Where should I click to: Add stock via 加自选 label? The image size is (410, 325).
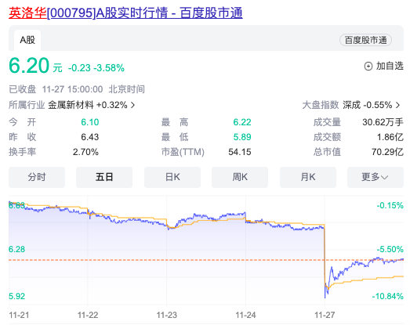tap(390, 66)
